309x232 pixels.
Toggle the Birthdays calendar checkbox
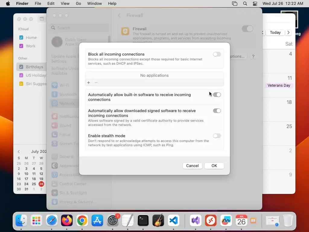pos(21,67)
